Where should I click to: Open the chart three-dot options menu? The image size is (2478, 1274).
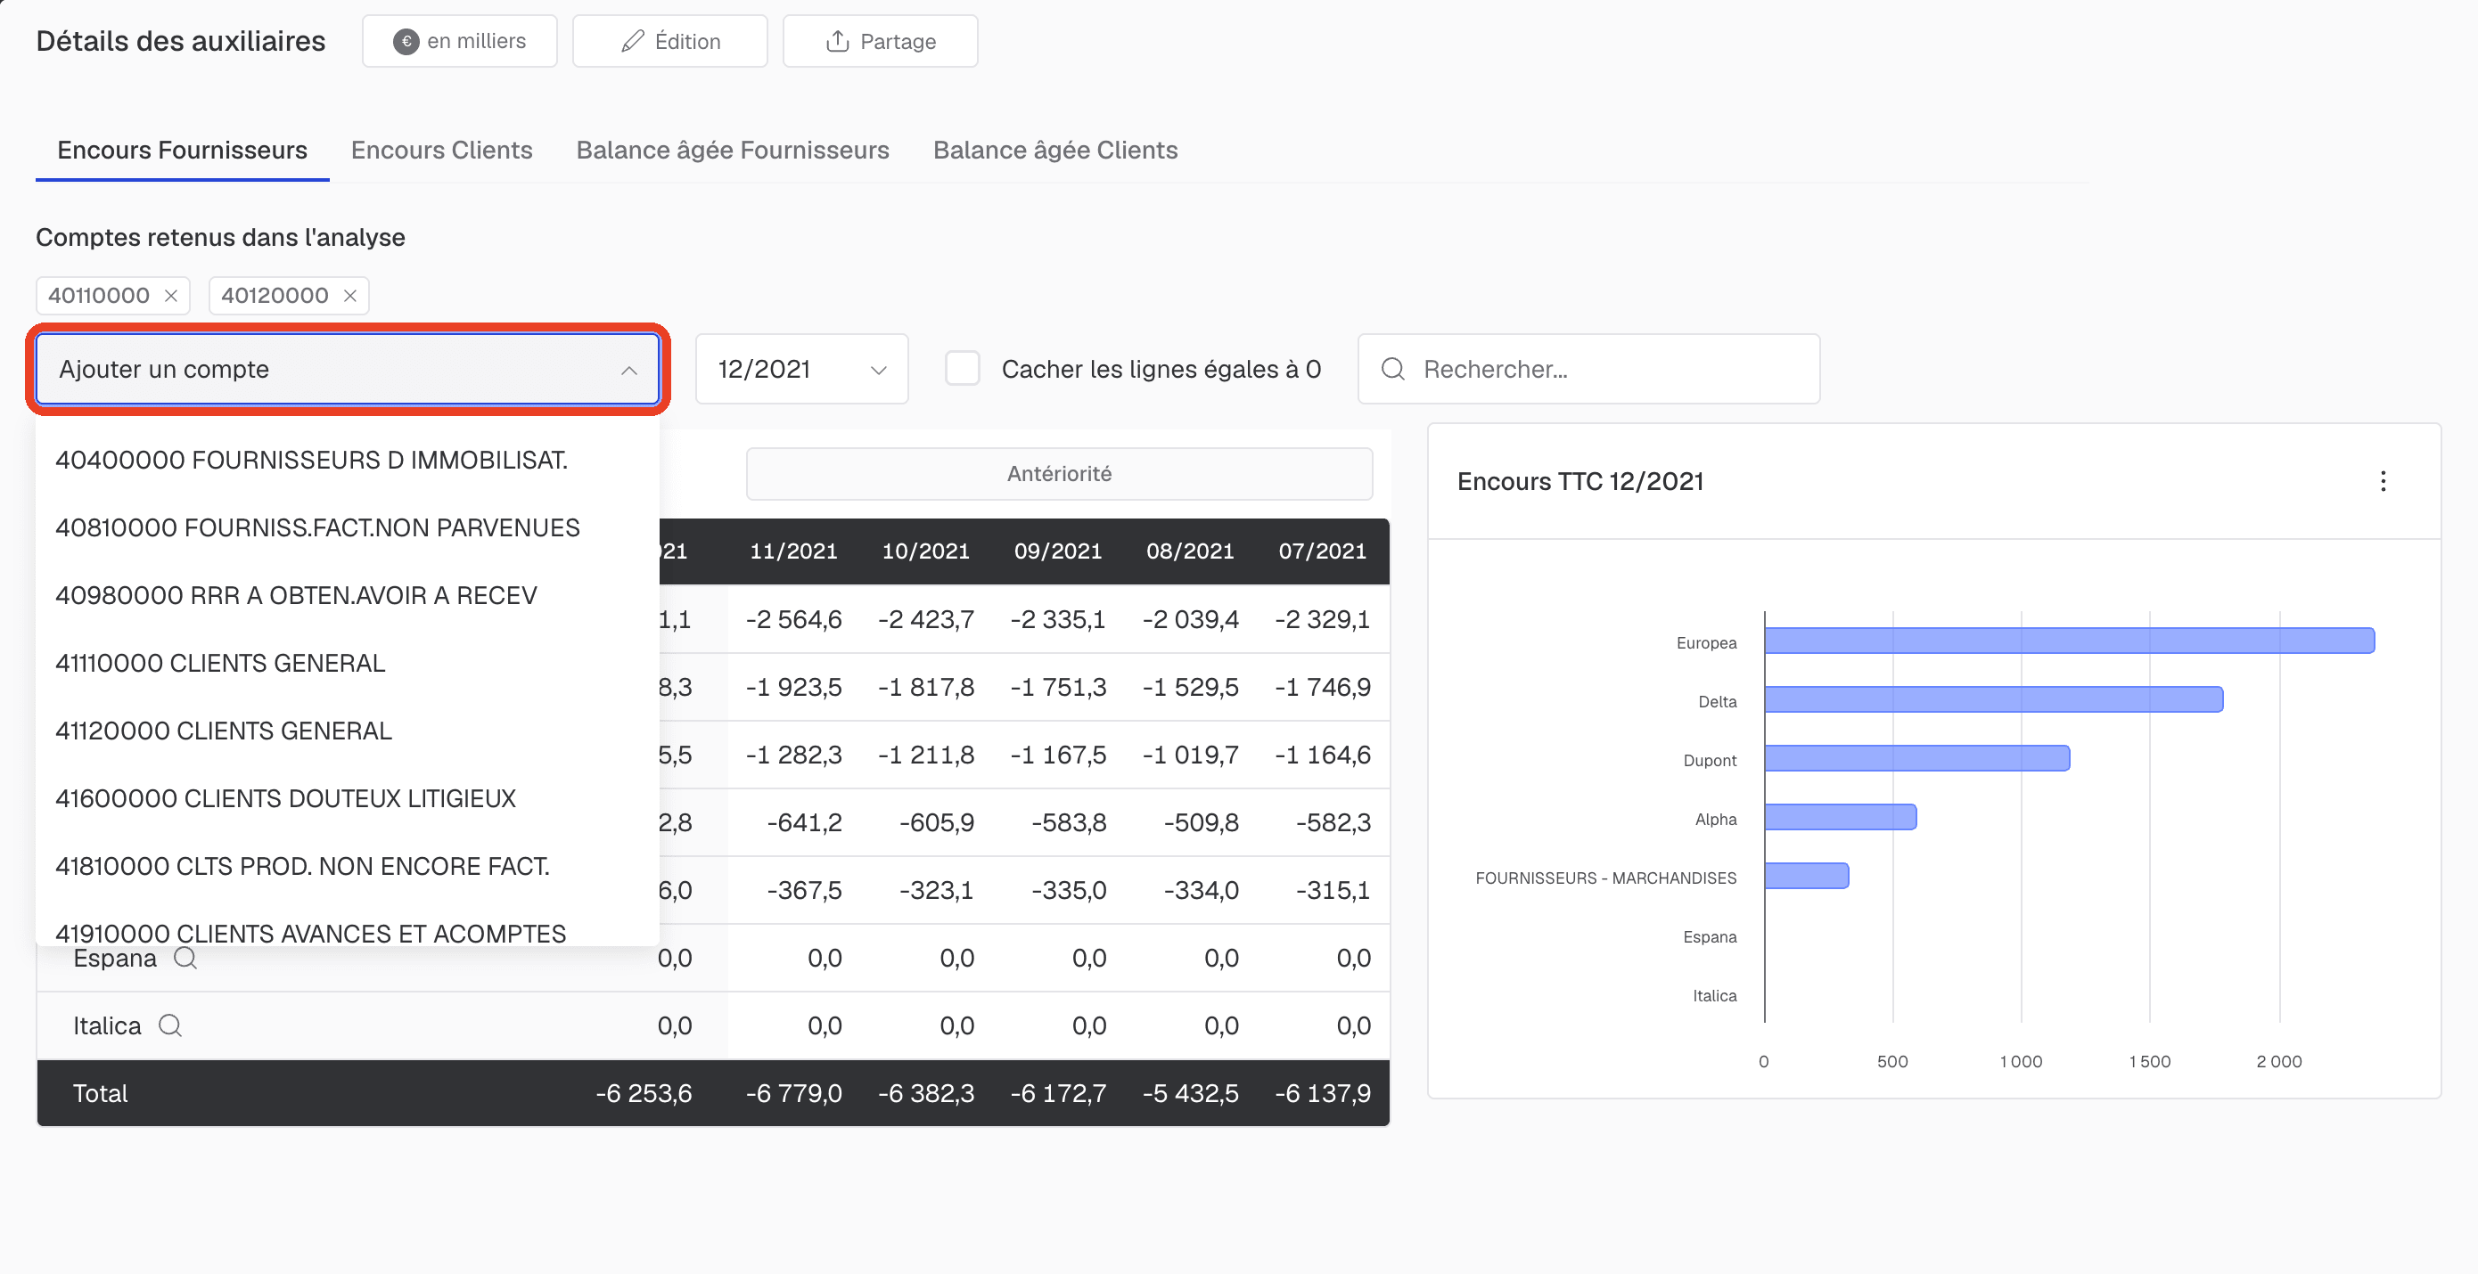pos(2383,481)
